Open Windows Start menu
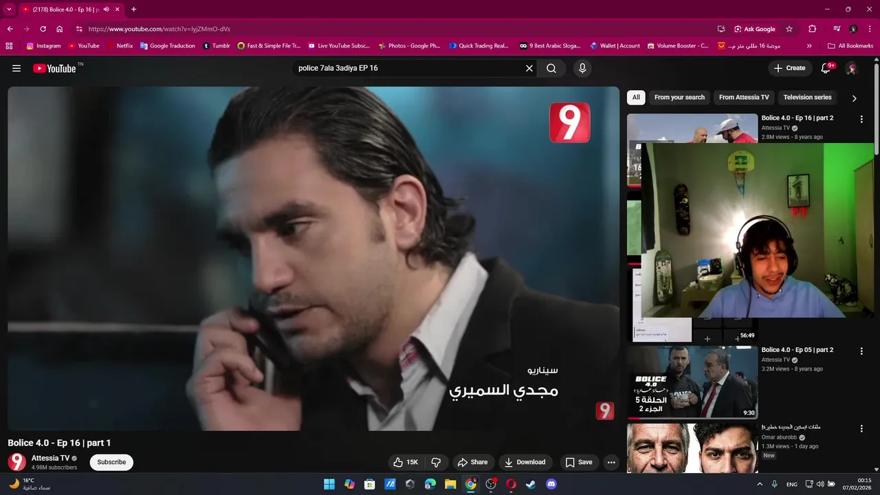Image resolution: width=880 pixels, height=495 pixels. (329, 484)
